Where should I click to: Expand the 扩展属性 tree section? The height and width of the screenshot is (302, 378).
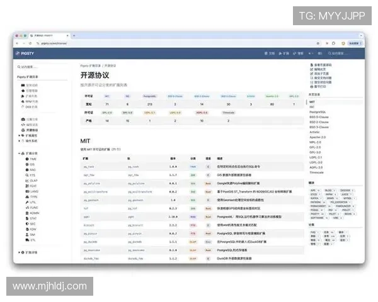click(x=20, y=136)
